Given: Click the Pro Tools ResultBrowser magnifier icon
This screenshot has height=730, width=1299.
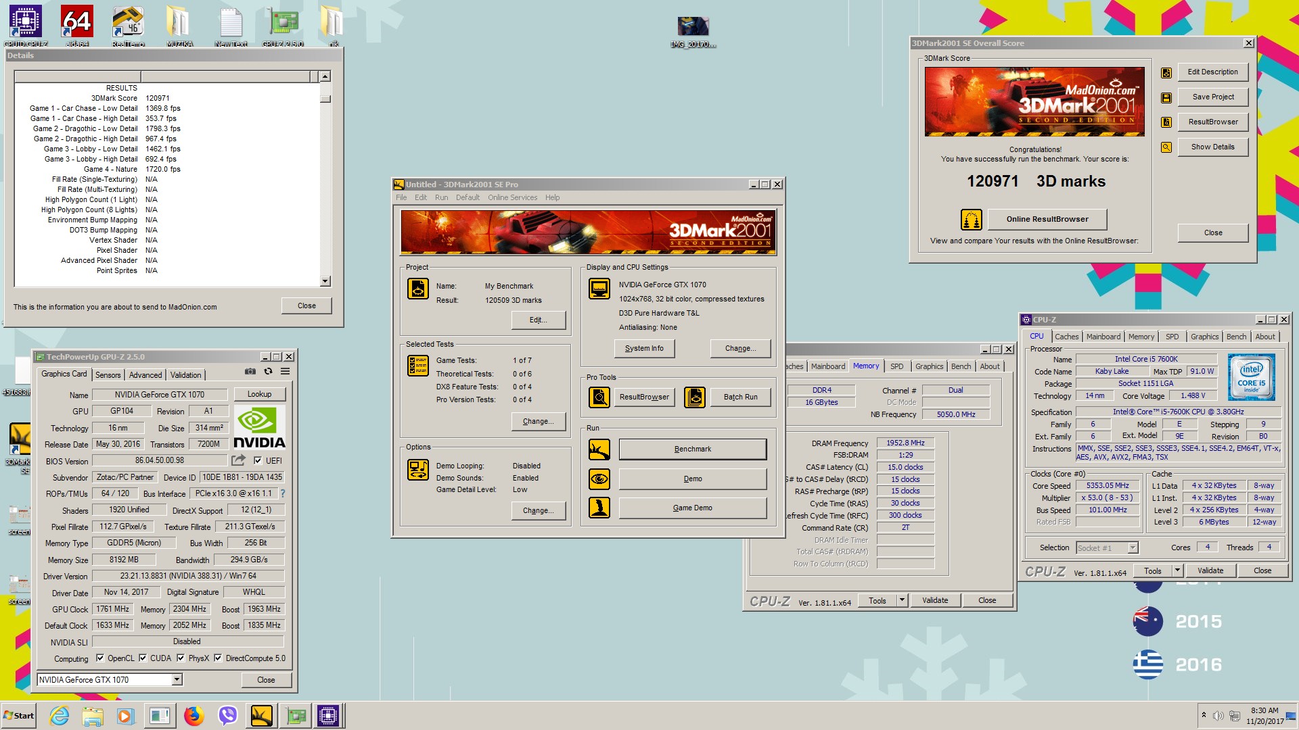Looking at the screenshot, I should (x=599, y=397).
